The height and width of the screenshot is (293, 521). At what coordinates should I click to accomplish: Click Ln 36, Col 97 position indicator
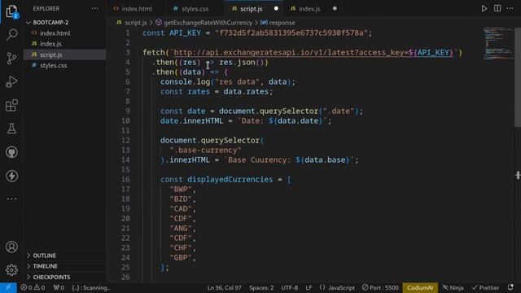225,287
